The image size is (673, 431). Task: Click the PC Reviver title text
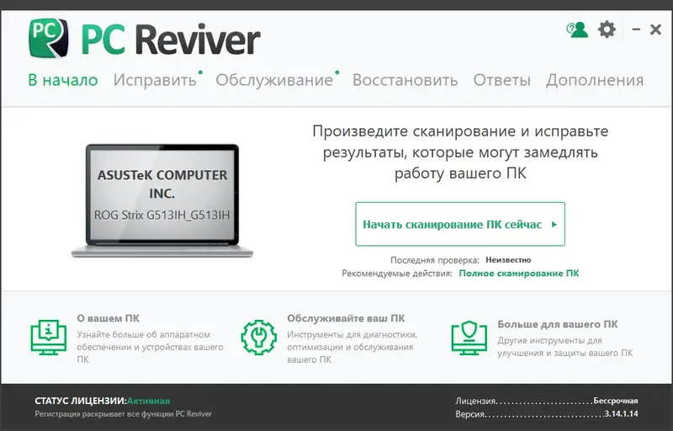click(x=171, y=39)
